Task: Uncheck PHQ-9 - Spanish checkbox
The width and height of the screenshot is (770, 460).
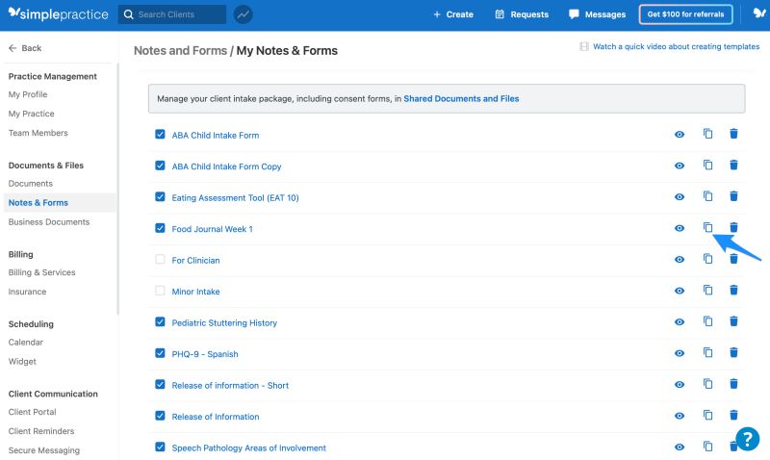Action: pyautogui.click(x=160, y=353)
